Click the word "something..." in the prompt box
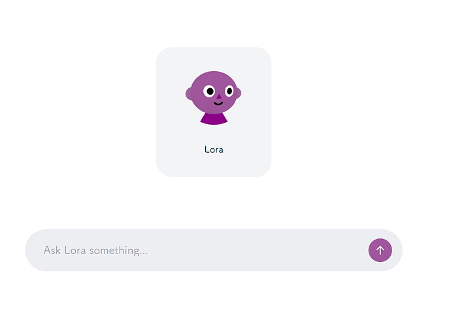The height and width of the screenshot is (320, 451). point(118,251)
